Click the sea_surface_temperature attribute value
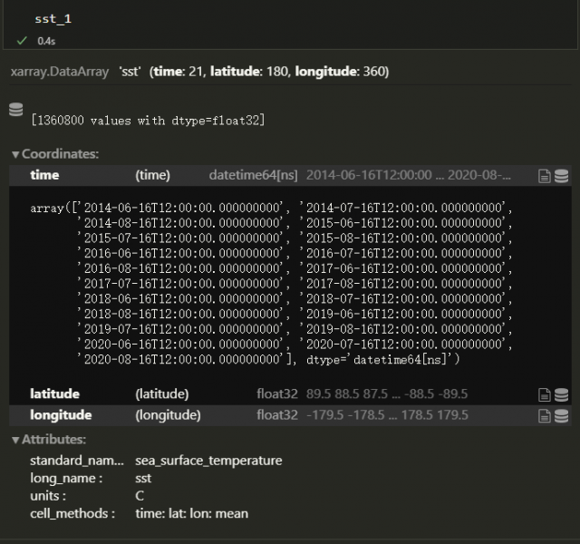580x544 pixels. tap(208, 461)
